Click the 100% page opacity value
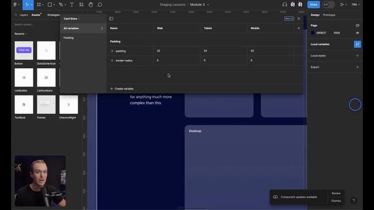The width and height of the screenshot is (374, 210). (337, 33)
